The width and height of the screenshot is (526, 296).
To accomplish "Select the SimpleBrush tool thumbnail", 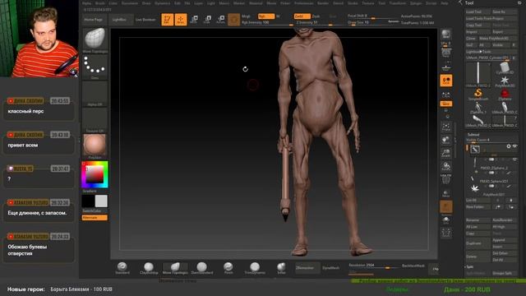I will click(x=478, y=95).
